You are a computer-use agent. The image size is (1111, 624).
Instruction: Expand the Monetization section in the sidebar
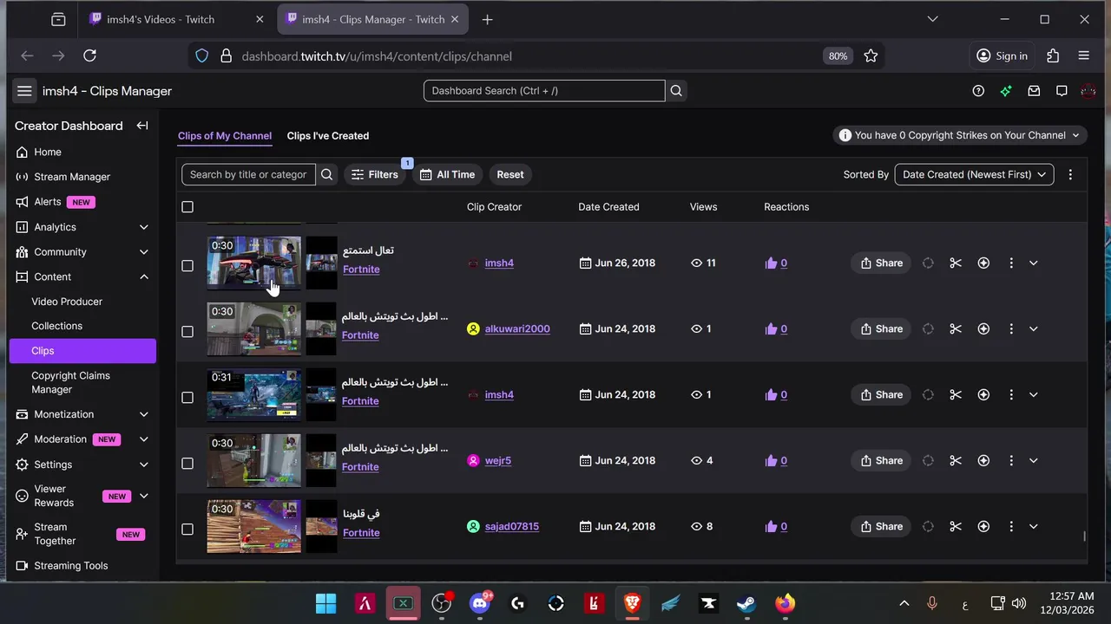click(144, 414)
